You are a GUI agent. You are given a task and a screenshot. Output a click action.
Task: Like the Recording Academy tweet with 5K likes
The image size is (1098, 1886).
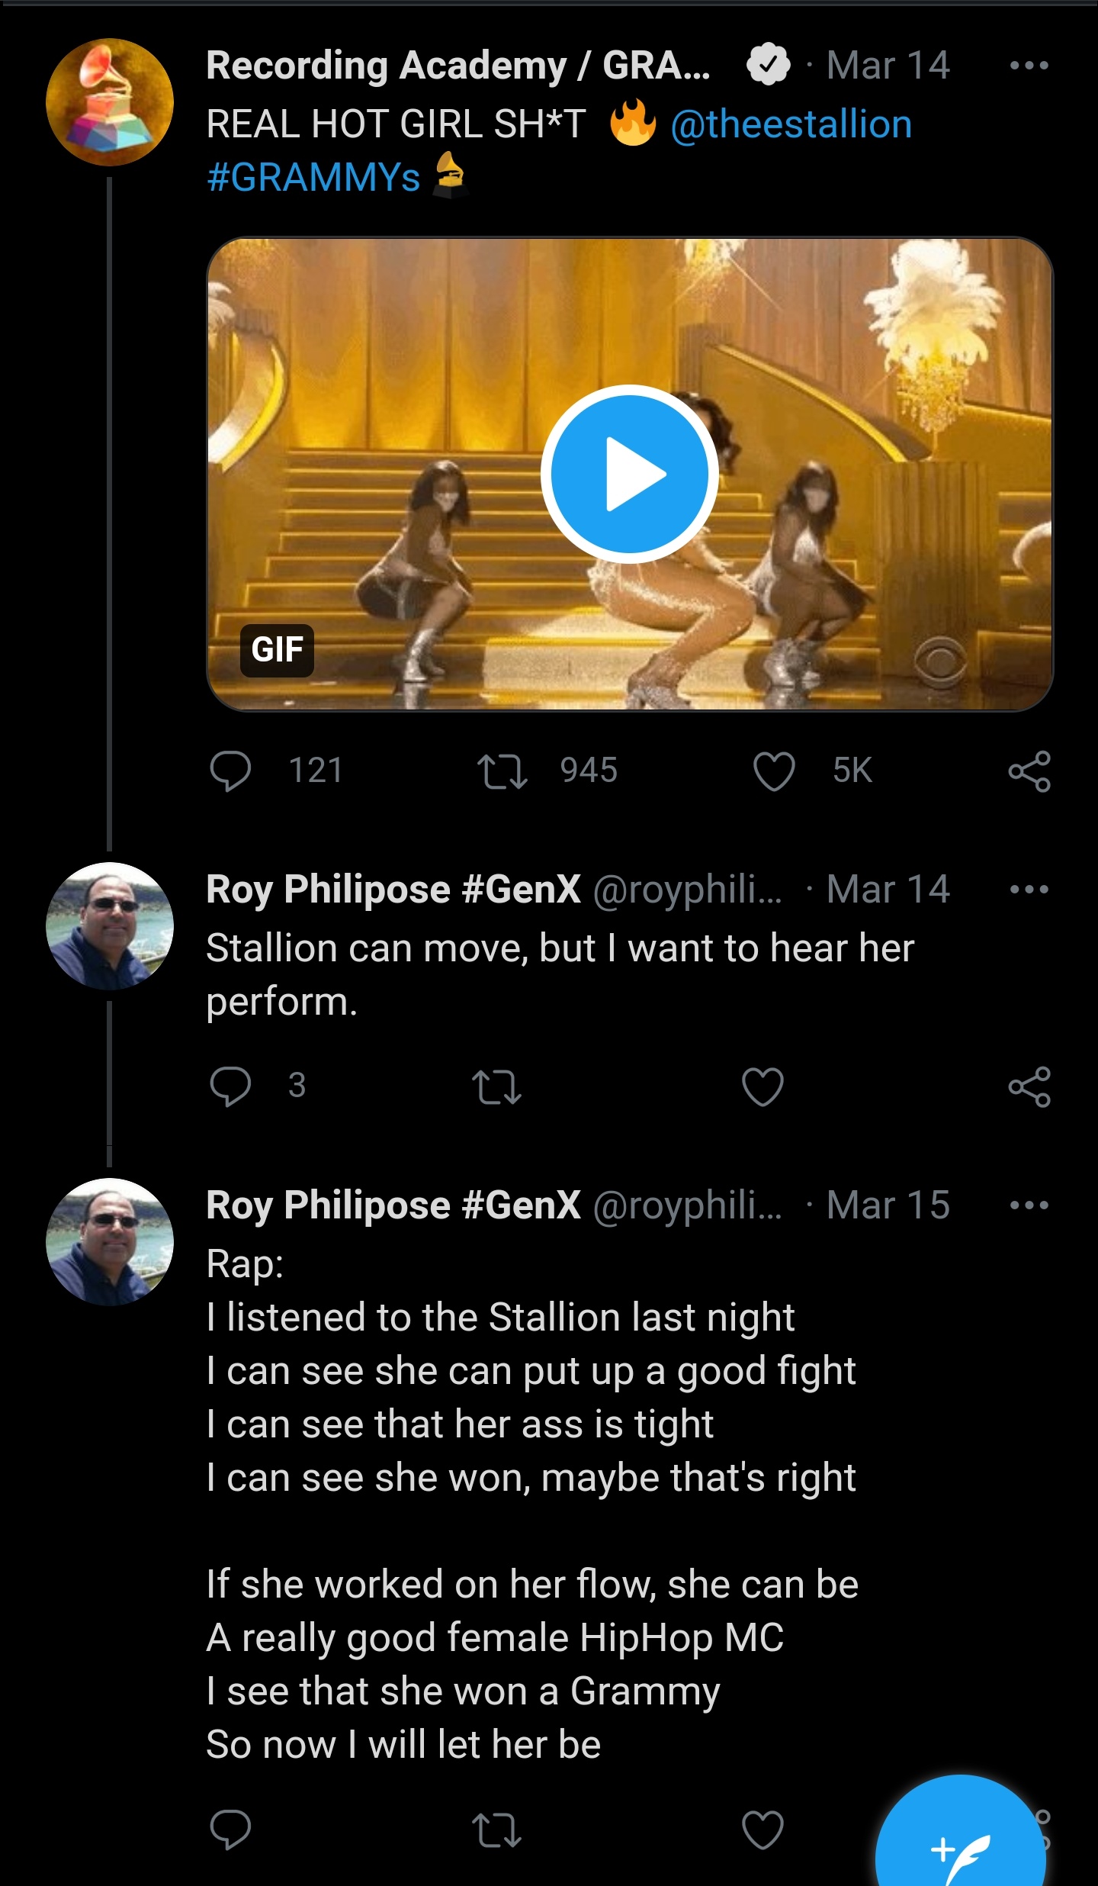point(774,771)
